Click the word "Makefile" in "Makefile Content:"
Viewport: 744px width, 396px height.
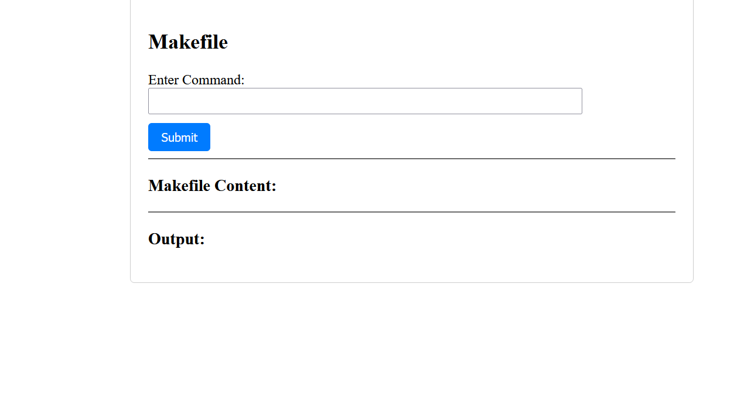point(179,186)
